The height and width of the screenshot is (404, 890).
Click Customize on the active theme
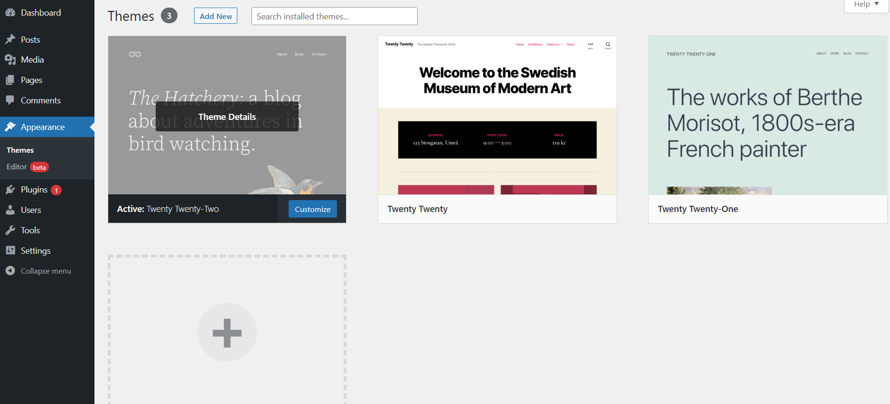point(313,209)
